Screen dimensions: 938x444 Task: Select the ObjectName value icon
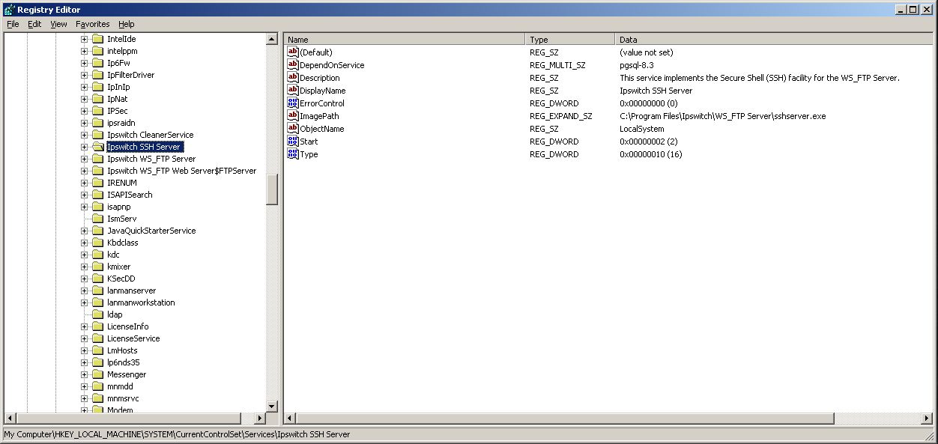click(x=293, y=128)
